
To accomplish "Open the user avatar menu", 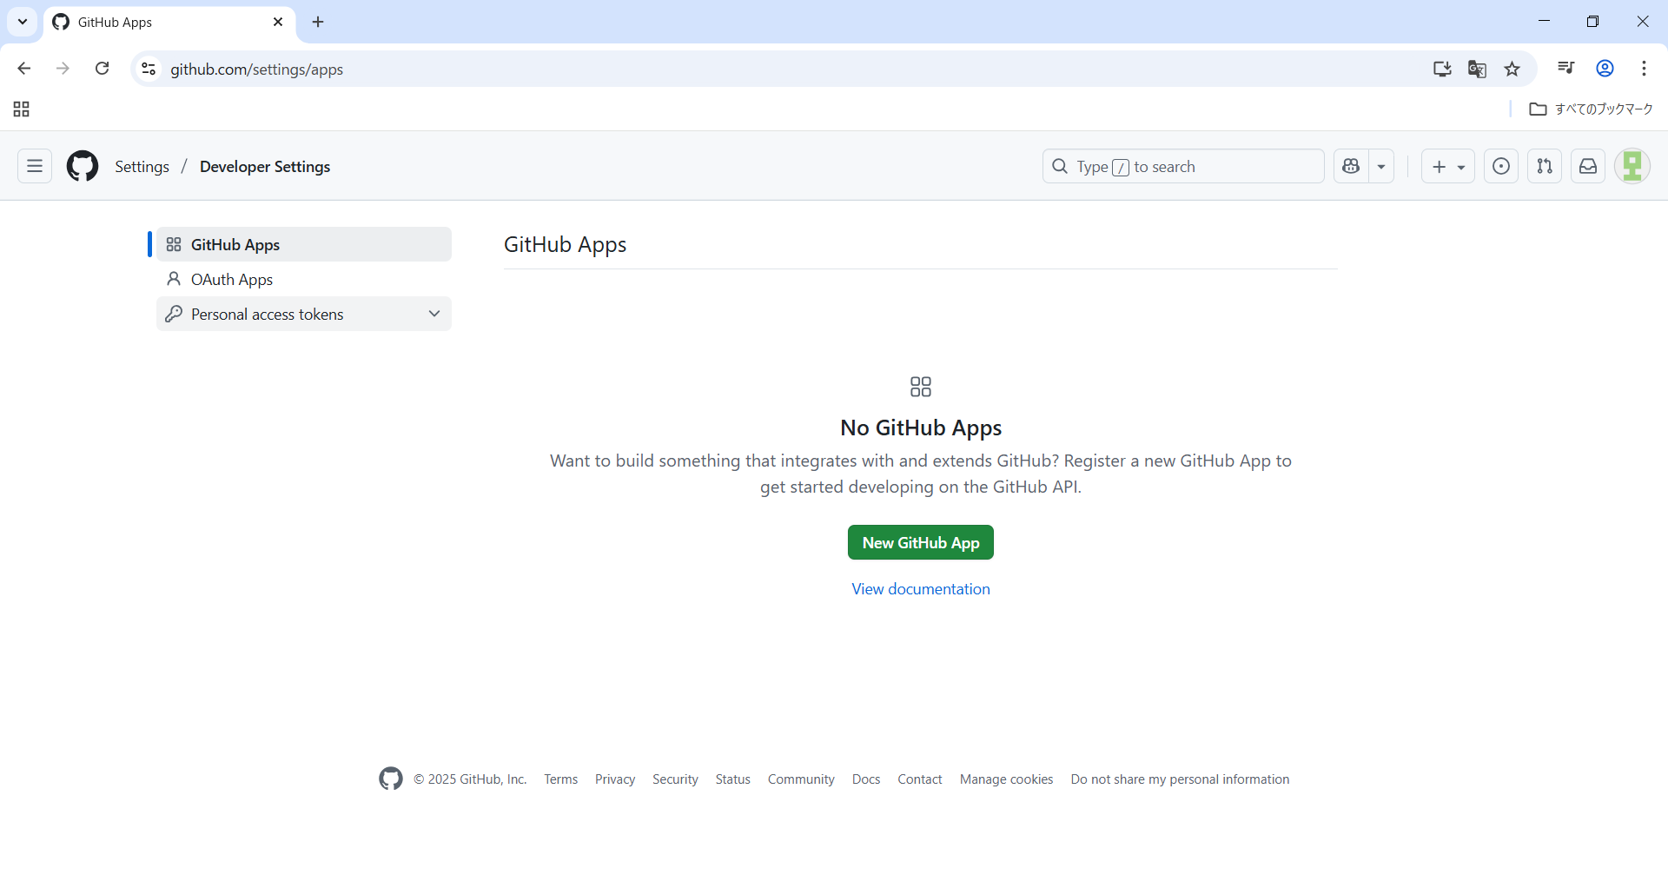I will coord(1632,166).
